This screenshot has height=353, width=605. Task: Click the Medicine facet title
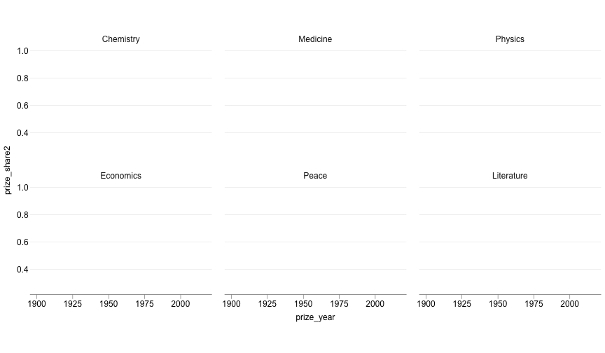(315, 39)
